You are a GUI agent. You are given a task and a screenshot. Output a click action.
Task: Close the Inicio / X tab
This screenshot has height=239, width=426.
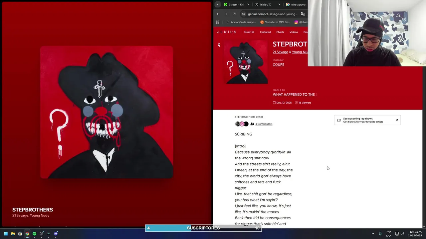click(279, 5)
